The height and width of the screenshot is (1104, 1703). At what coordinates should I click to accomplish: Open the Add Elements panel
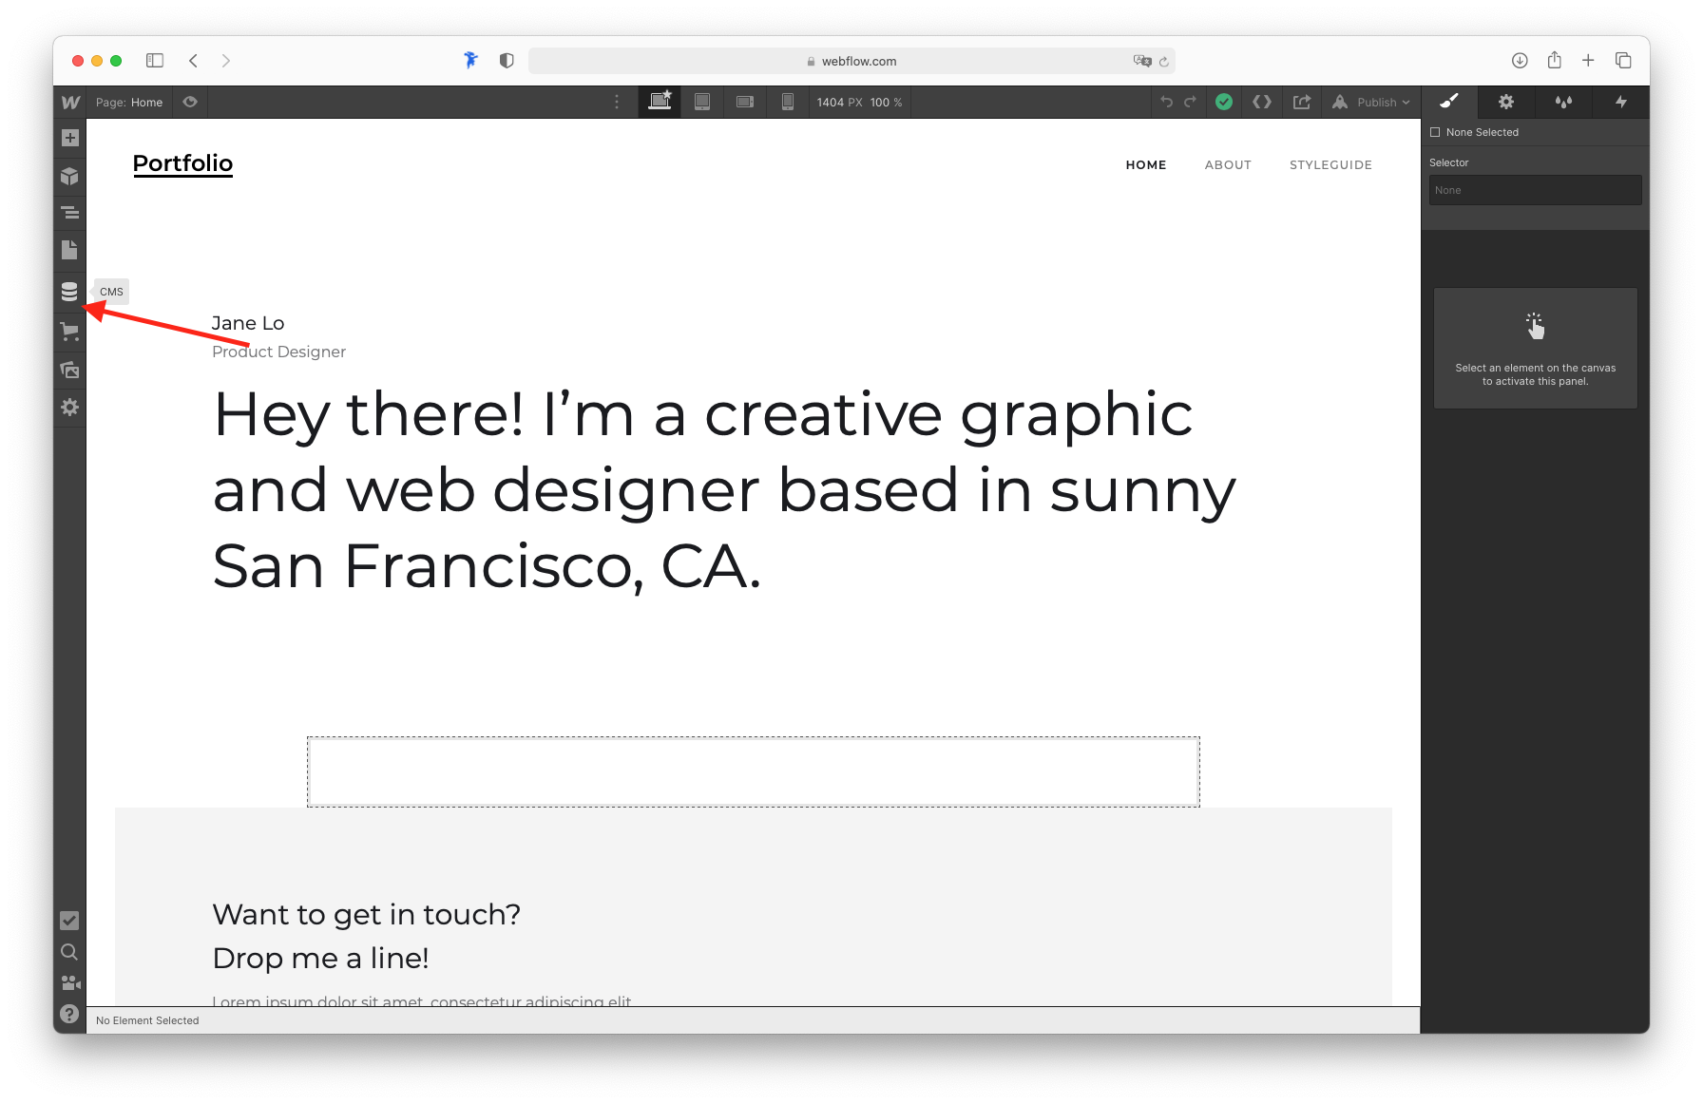pyautogui.click(x=69, y=137)
